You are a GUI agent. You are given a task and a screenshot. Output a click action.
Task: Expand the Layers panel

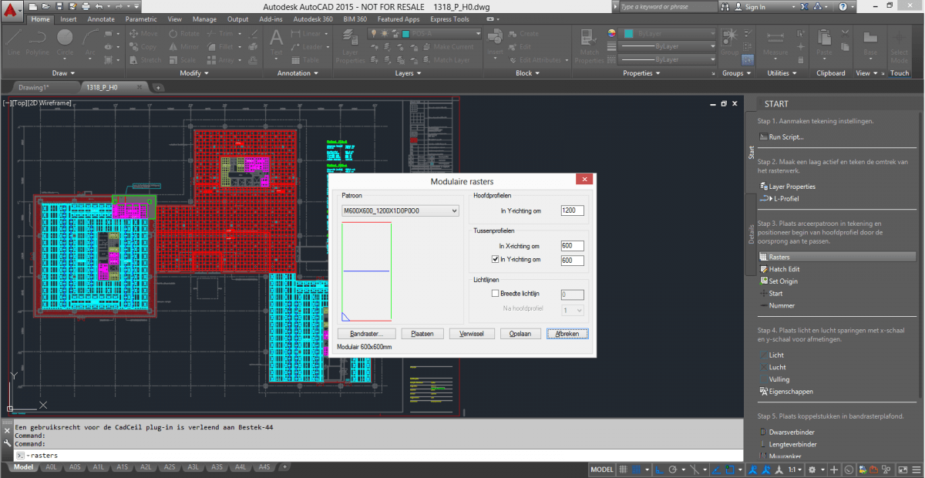[x=408, y=73]
